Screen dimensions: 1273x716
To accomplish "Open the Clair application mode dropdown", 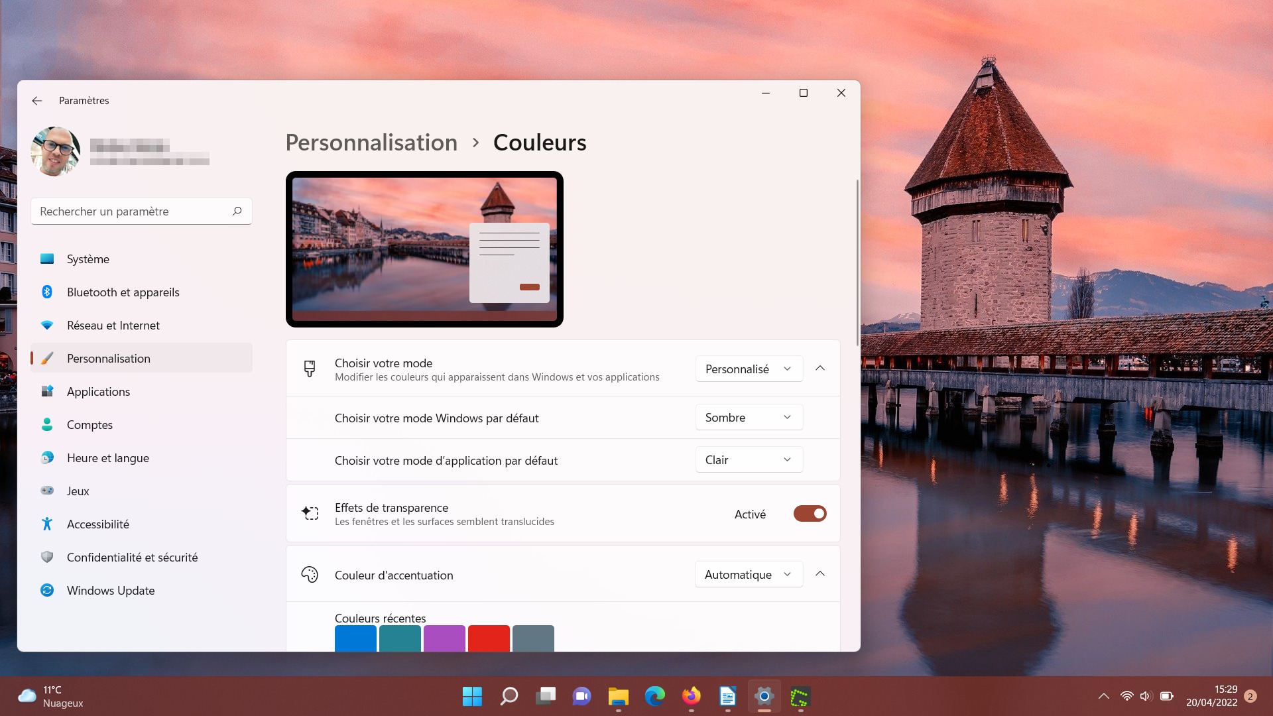I will click(x=749, y=459).
